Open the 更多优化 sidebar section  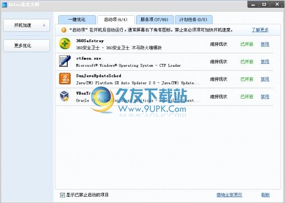[26, 45]
